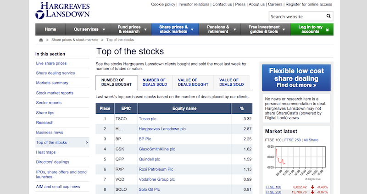
Task: Click the FTSE 250 index link below chart
Action: [x=273, y=192]
